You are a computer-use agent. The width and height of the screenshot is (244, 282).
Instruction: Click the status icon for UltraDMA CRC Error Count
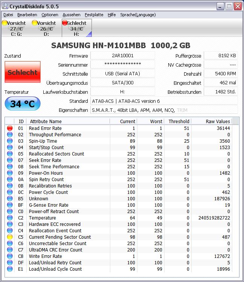pos(10,250)
